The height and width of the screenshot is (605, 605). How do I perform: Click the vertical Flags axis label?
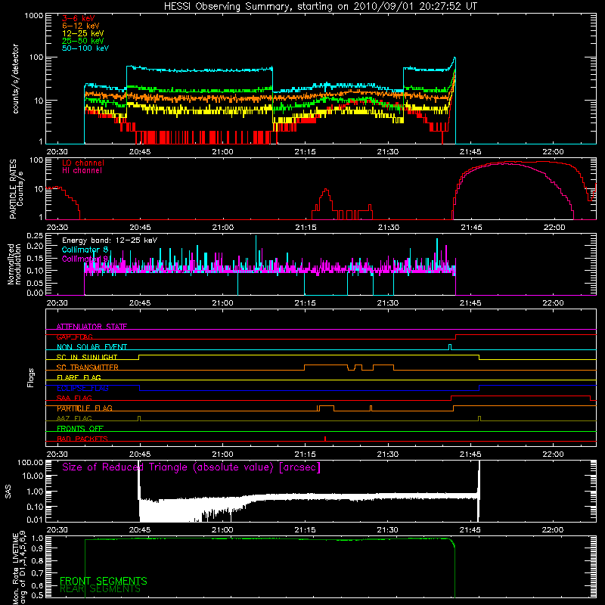pos(31,377)
